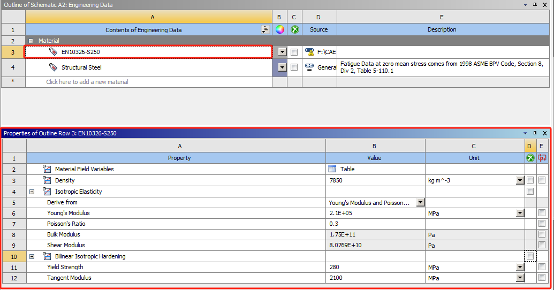
Task: Open column B dropdown for EN10326-S250
Action: (282, 52)
